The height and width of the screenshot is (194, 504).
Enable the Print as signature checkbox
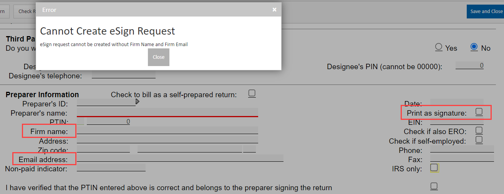[x=479, y=112]
